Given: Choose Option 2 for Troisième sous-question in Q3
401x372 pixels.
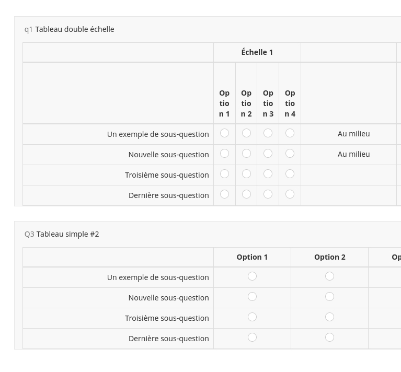Looking at the screenshot, I should tap(329, 317).
